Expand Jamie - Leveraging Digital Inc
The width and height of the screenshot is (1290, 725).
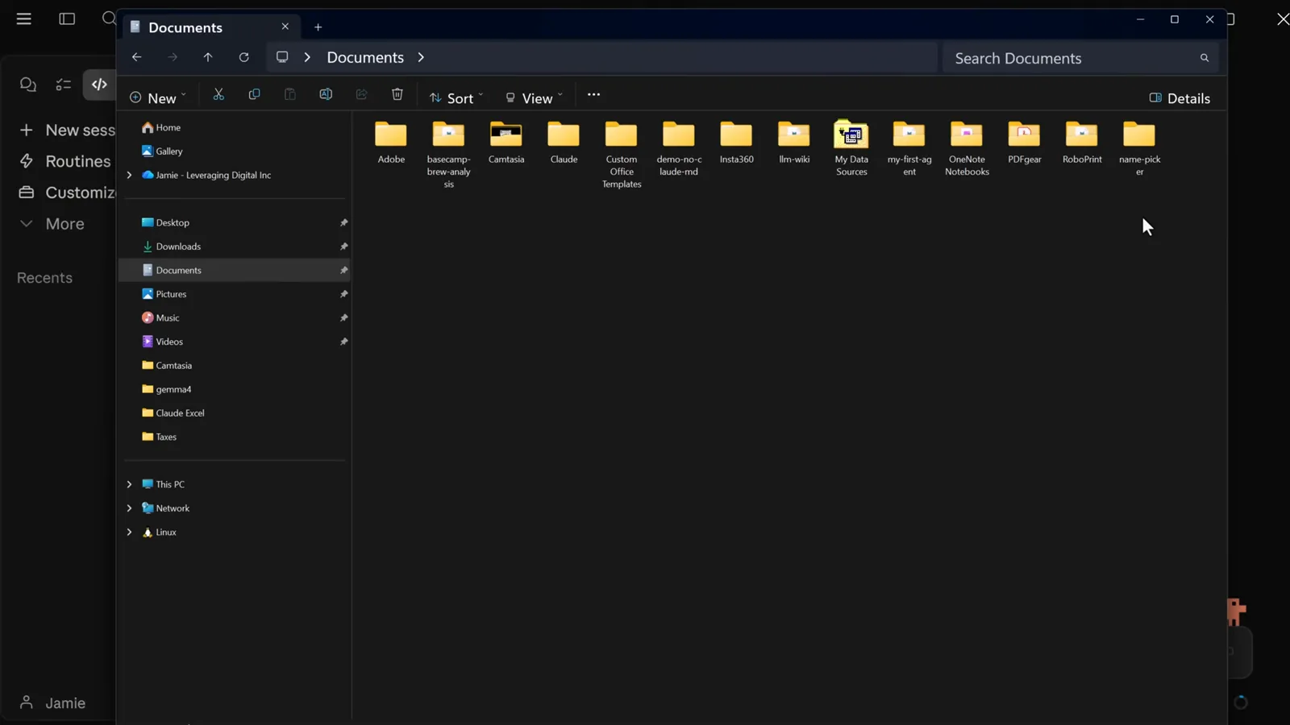[129, 175]
